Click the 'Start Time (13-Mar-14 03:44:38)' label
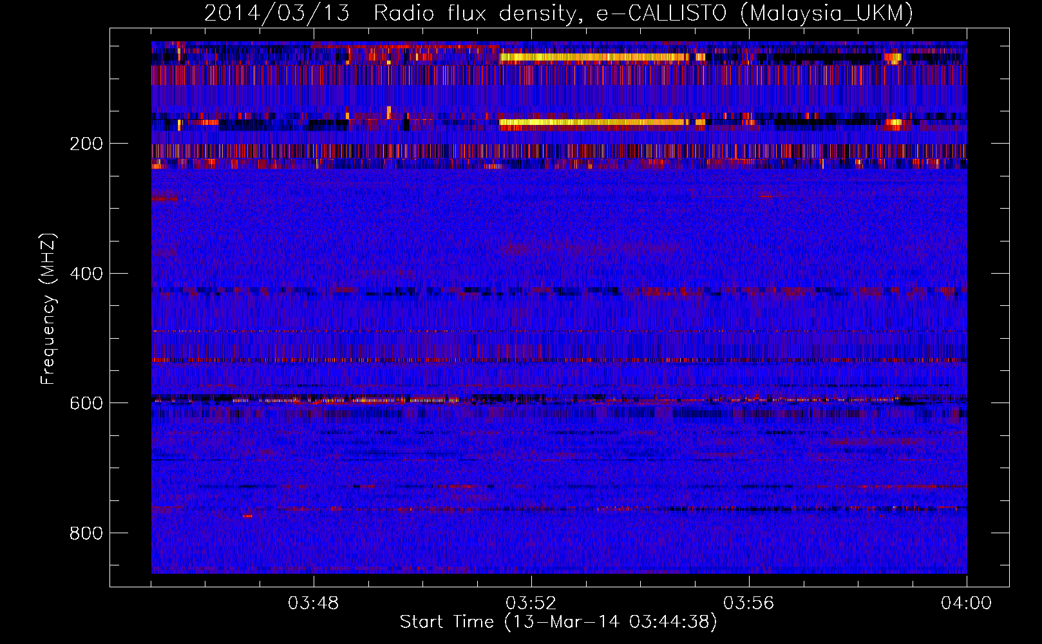 click(558, 622)
